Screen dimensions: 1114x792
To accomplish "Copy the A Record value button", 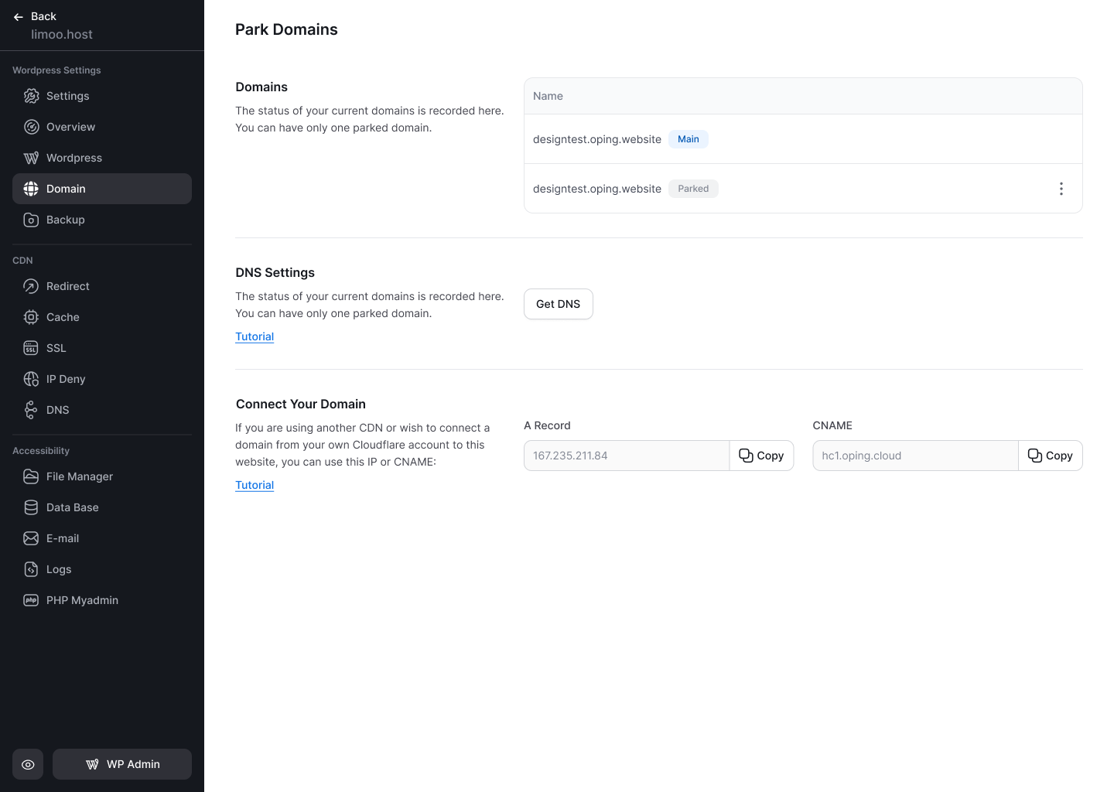I will (x=761, y=456).
